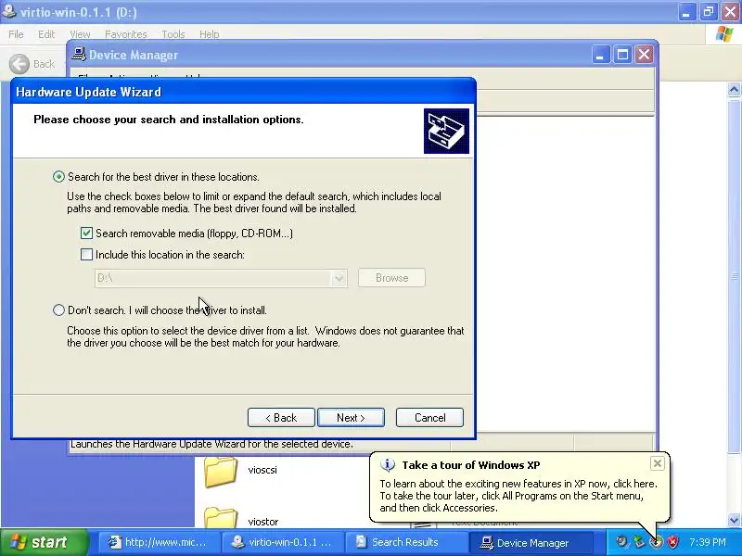Click the Explorer vertical scrollbar thumb

pos(735,276)
